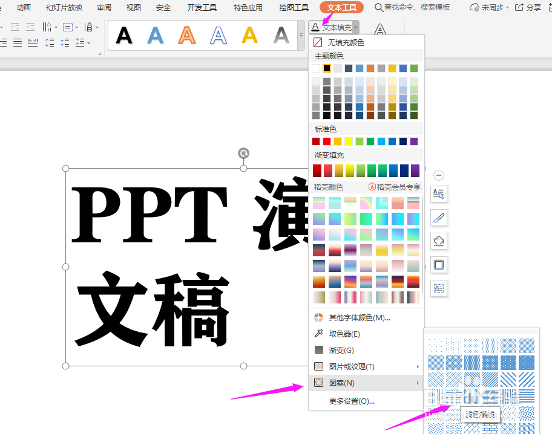552x434 pixels.
Task: Select the border style tool in right panel
Action: 438,264
